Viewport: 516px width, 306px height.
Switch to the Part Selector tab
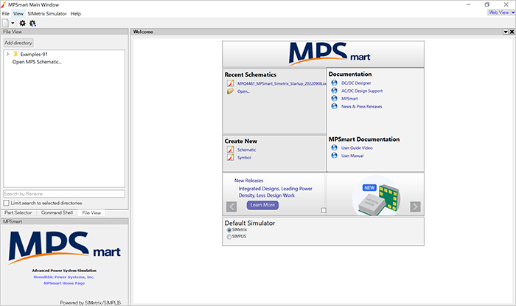coord(18,212)
